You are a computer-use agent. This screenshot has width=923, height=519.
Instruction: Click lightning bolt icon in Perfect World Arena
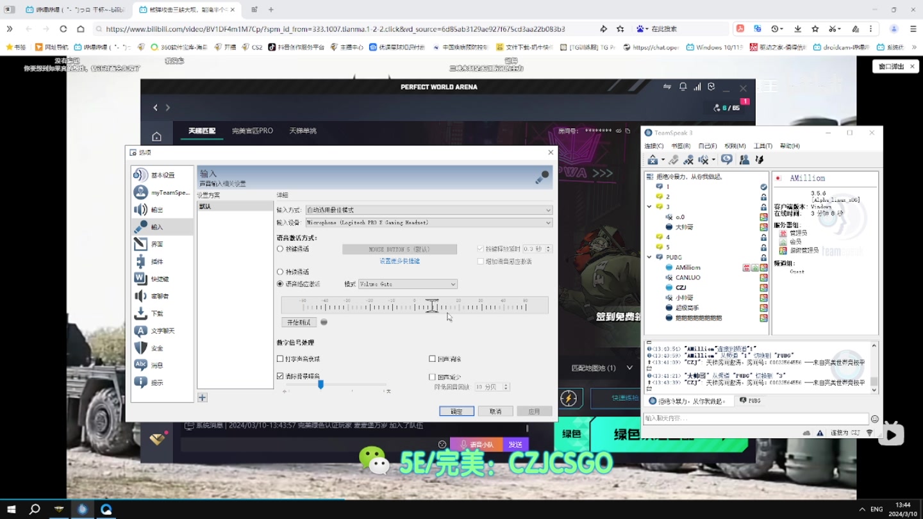pos(569,398)
